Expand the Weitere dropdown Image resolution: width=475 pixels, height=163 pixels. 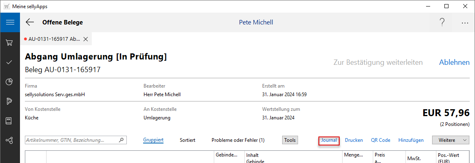[451, 140]
